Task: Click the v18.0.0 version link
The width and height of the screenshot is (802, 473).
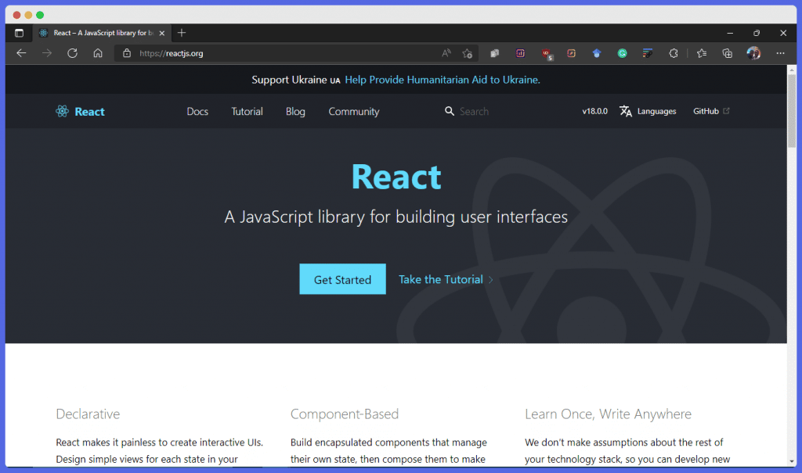Action: 595,111
